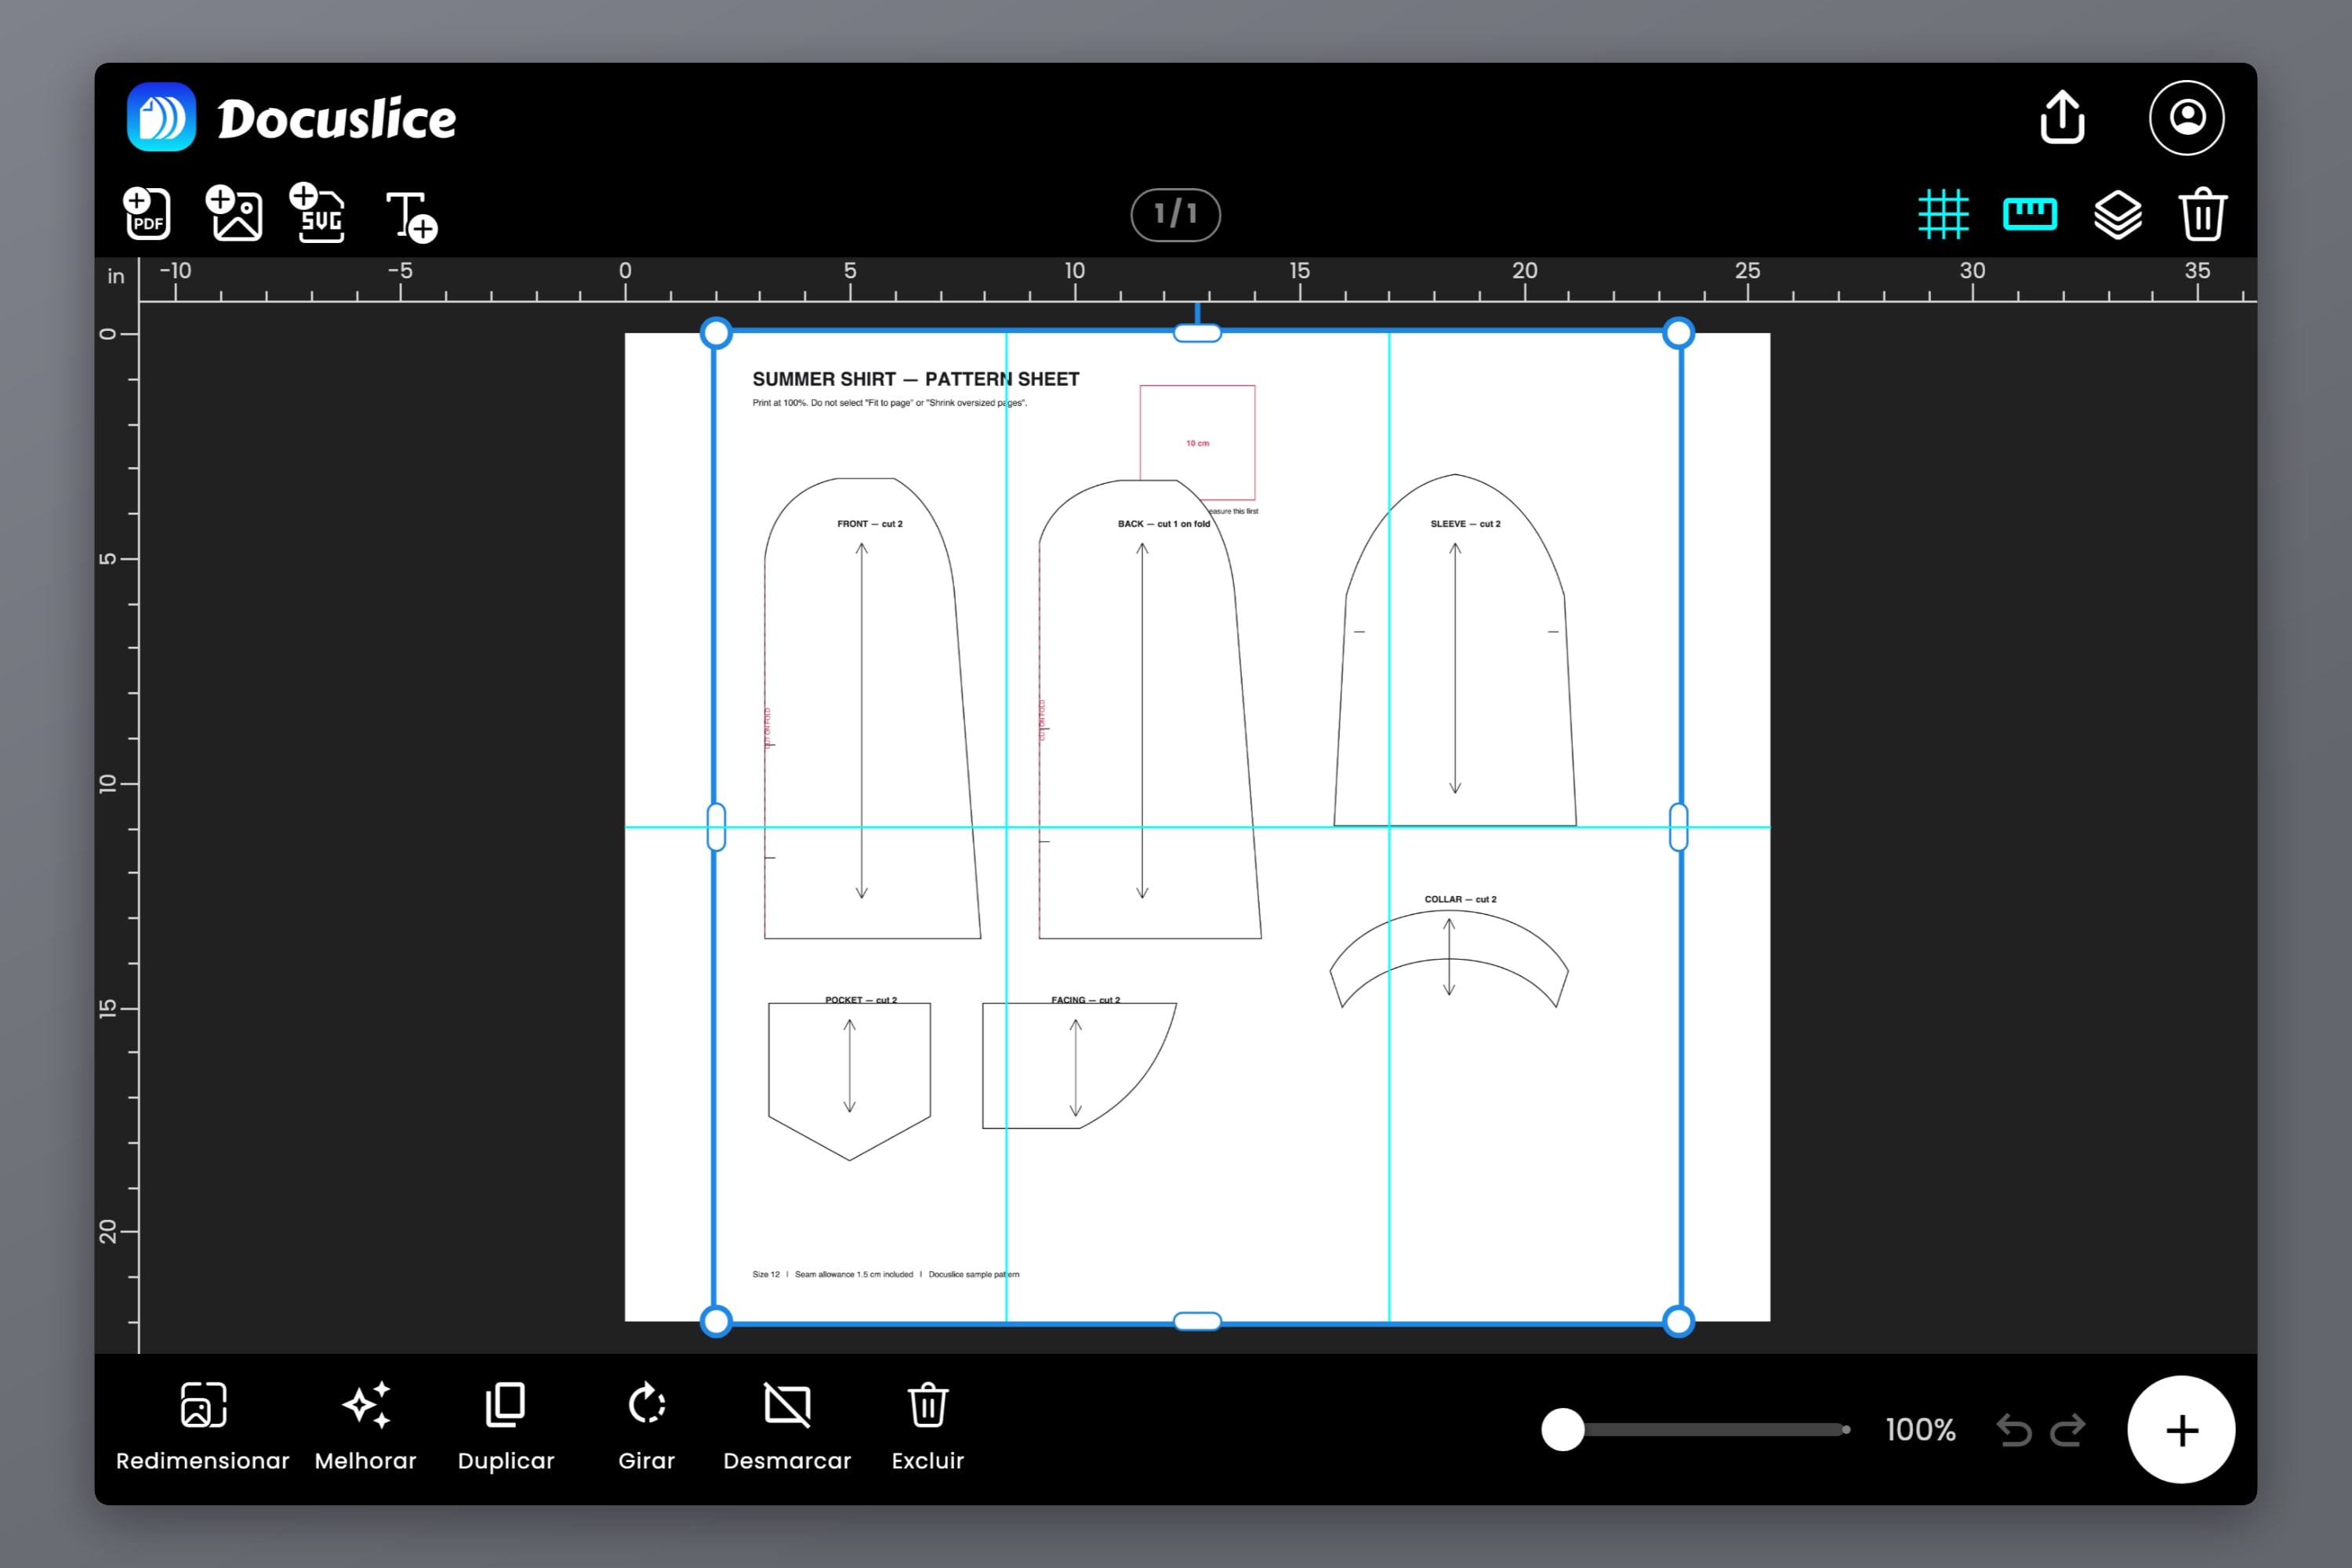Choose Redimensionar in the bottom bar
The image size is (2352, 1568).
(x=203, y=1427)
